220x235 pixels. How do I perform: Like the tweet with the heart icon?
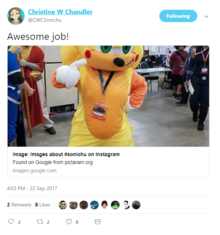69,222
